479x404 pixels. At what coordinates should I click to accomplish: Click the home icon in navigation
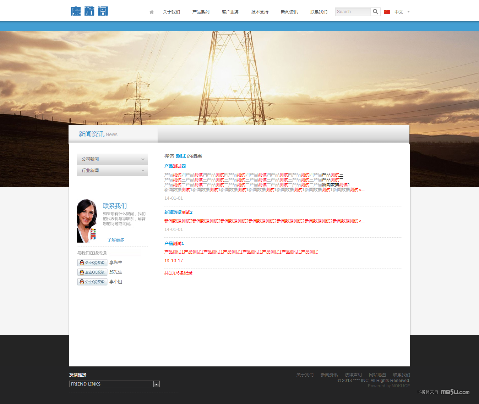(x=152, y=12)
